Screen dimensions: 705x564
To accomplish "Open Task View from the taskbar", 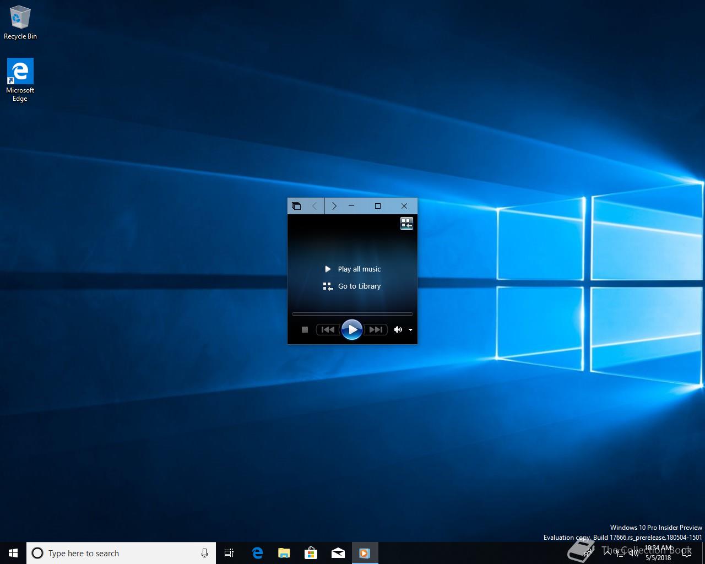I will click(x=229, y=553).
